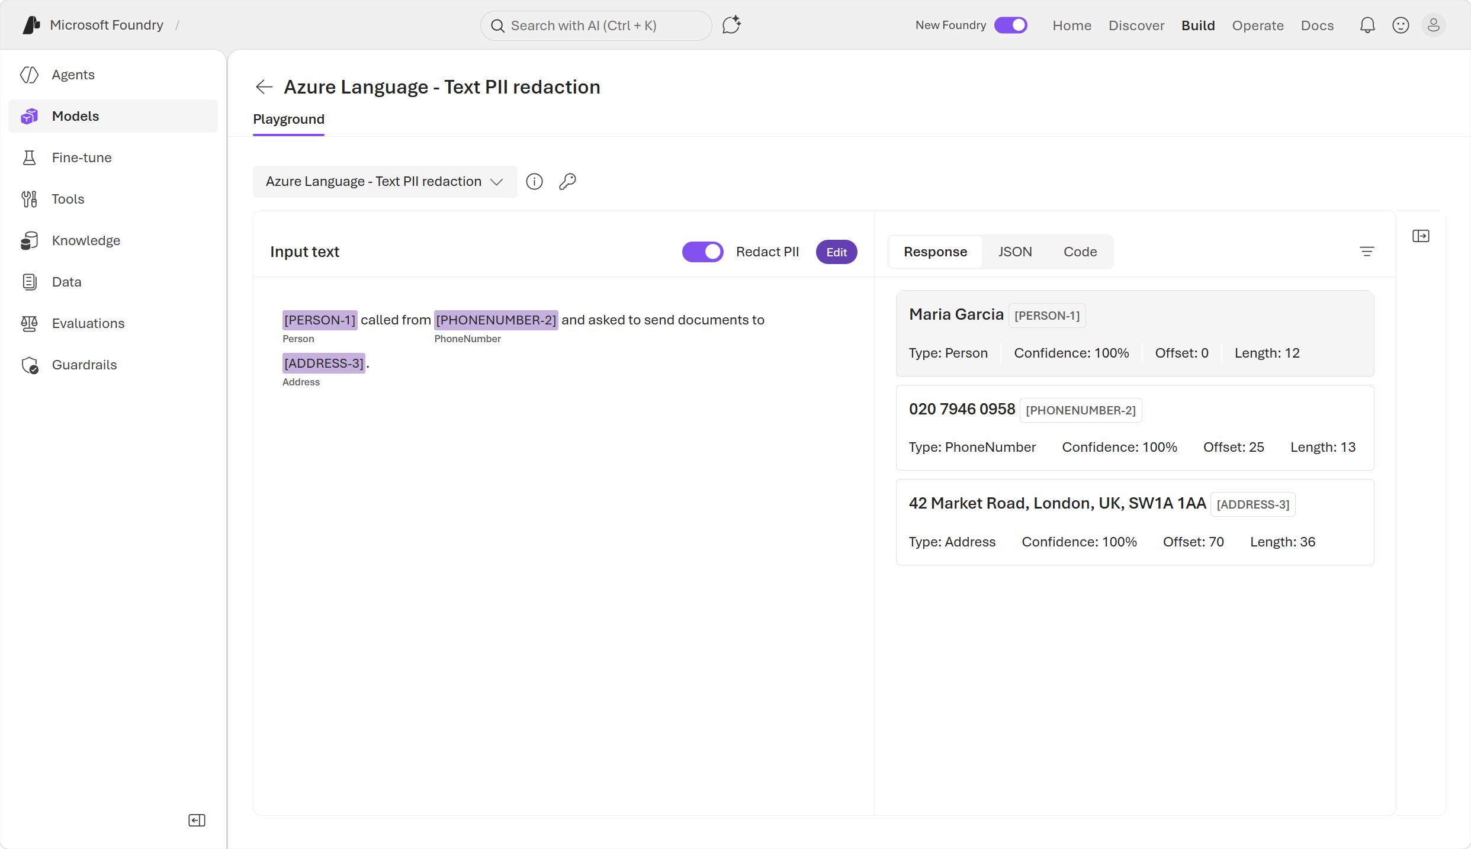Open the Docs nav item
Viewport: 1471px width, 849px height.
coord(1317,25)
